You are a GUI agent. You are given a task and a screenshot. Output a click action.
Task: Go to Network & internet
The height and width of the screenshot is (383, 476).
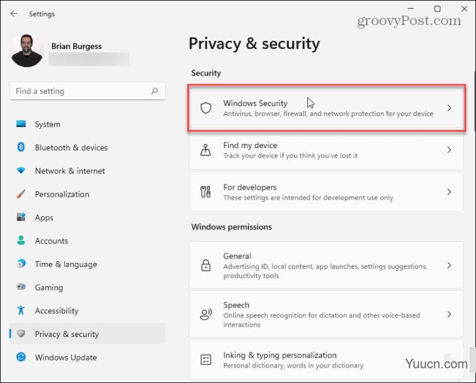[88, 170]
